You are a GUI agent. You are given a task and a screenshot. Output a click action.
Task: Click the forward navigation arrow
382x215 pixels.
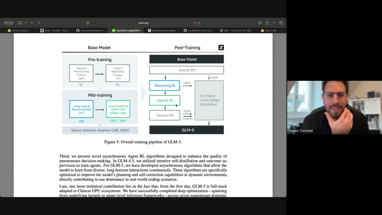[x=38, y=22]
